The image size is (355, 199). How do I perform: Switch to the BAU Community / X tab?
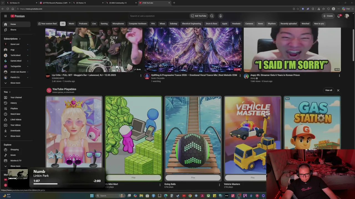121,3
